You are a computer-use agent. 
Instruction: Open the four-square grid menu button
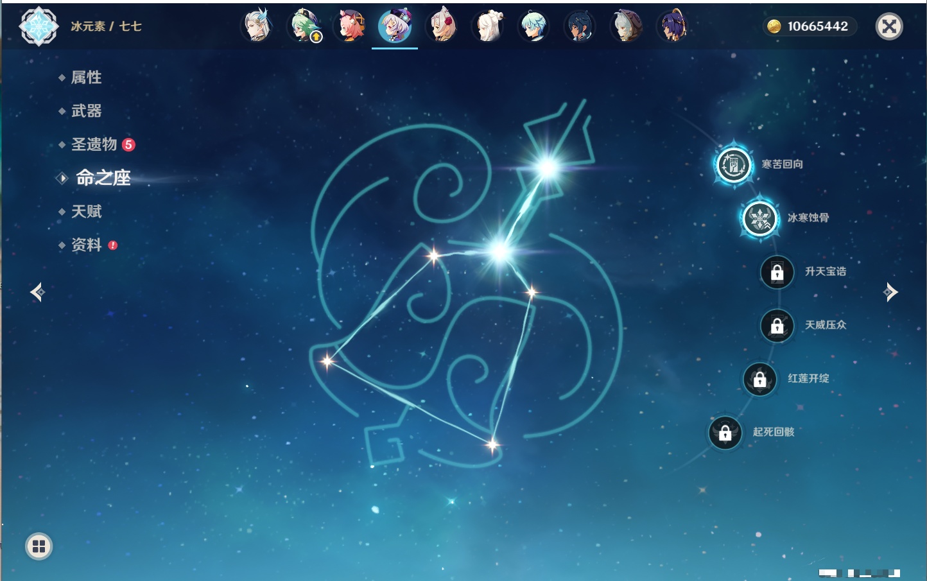click(x=39, y=546)
